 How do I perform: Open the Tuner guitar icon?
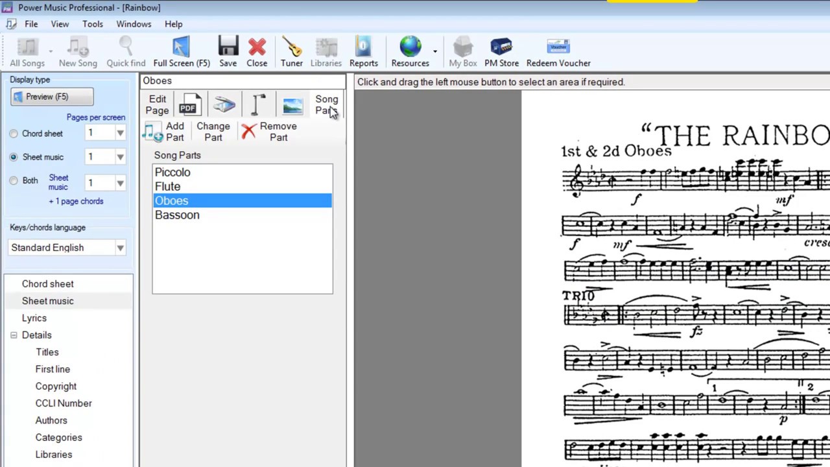click(291, 52)
